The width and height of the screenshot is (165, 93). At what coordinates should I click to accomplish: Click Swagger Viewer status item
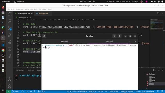[x=127, y=91]
